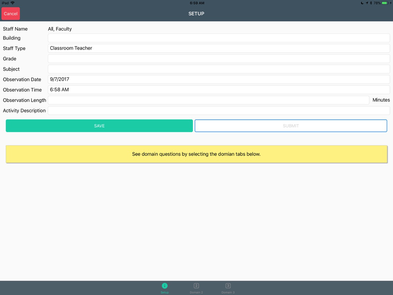Click the 'Grade' label
Screen dimensions: 393x295
point(10,59)
